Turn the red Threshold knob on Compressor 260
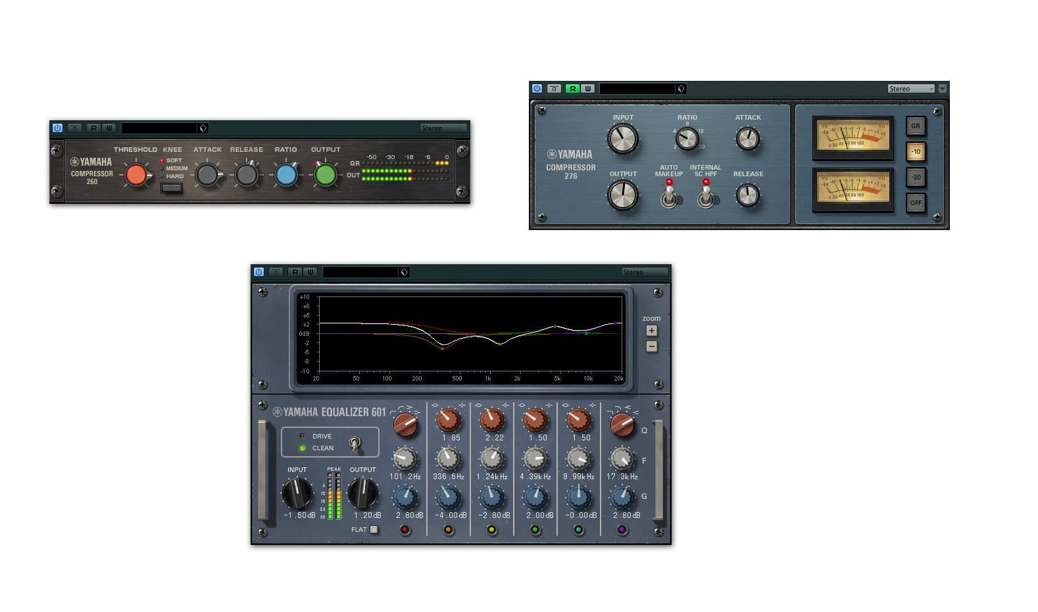The width and height of the screenshot is (1038, 612). pyautogui.click(x=136, y=175)
